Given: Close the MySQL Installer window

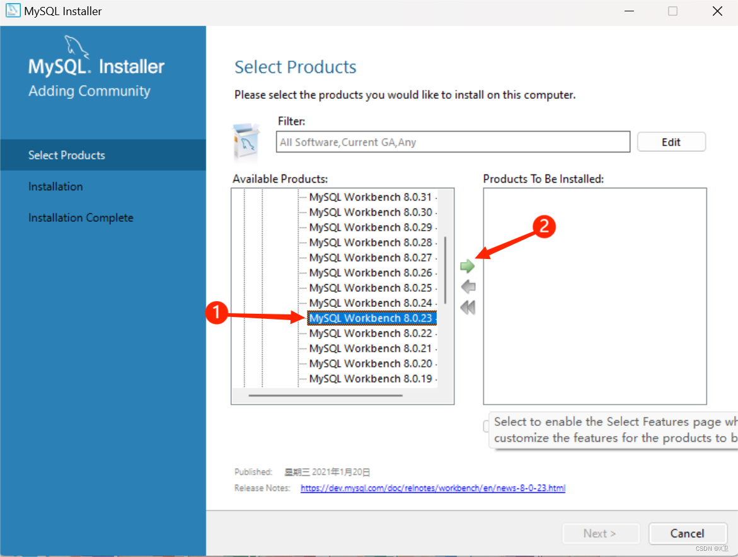Looking at the screenshot, I should click(x=717, y=11).
